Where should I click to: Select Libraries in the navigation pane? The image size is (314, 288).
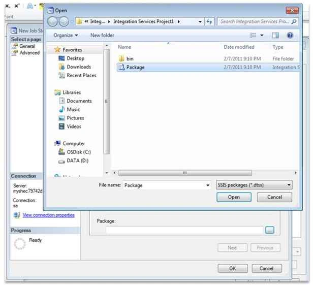[x=72, y=92]
